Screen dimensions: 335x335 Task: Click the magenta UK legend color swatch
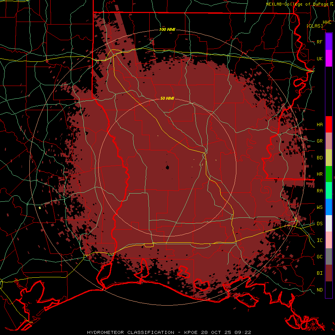click(329, 58)
